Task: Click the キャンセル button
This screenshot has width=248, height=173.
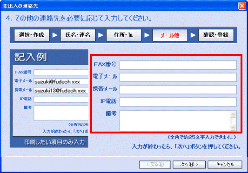Action: click(x=225, y=165)
